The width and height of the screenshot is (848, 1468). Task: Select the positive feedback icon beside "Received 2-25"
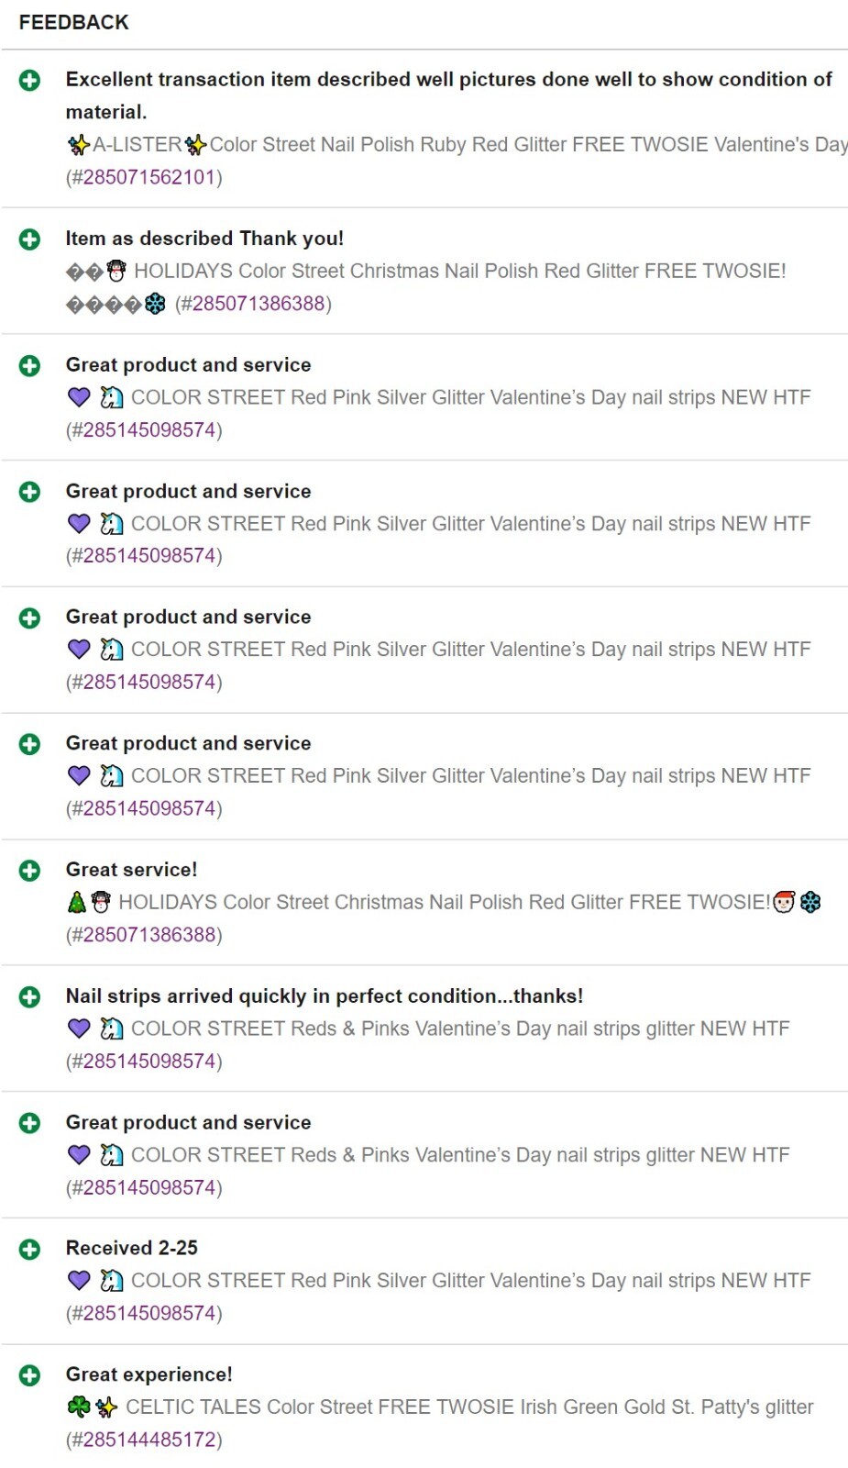click(x=29, y=1250)
